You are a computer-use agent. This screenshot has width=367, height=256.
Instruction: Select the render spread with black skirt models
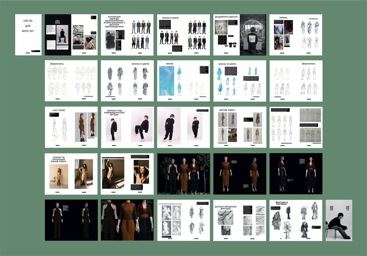(x=296, y=174)
